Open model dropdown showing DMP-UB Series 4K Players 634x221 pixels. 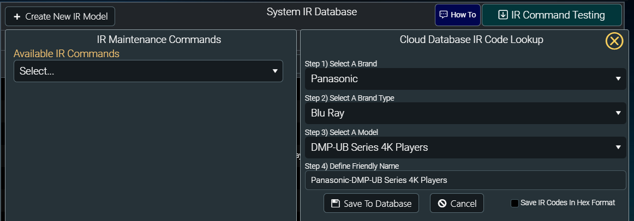tap(465, 147)
